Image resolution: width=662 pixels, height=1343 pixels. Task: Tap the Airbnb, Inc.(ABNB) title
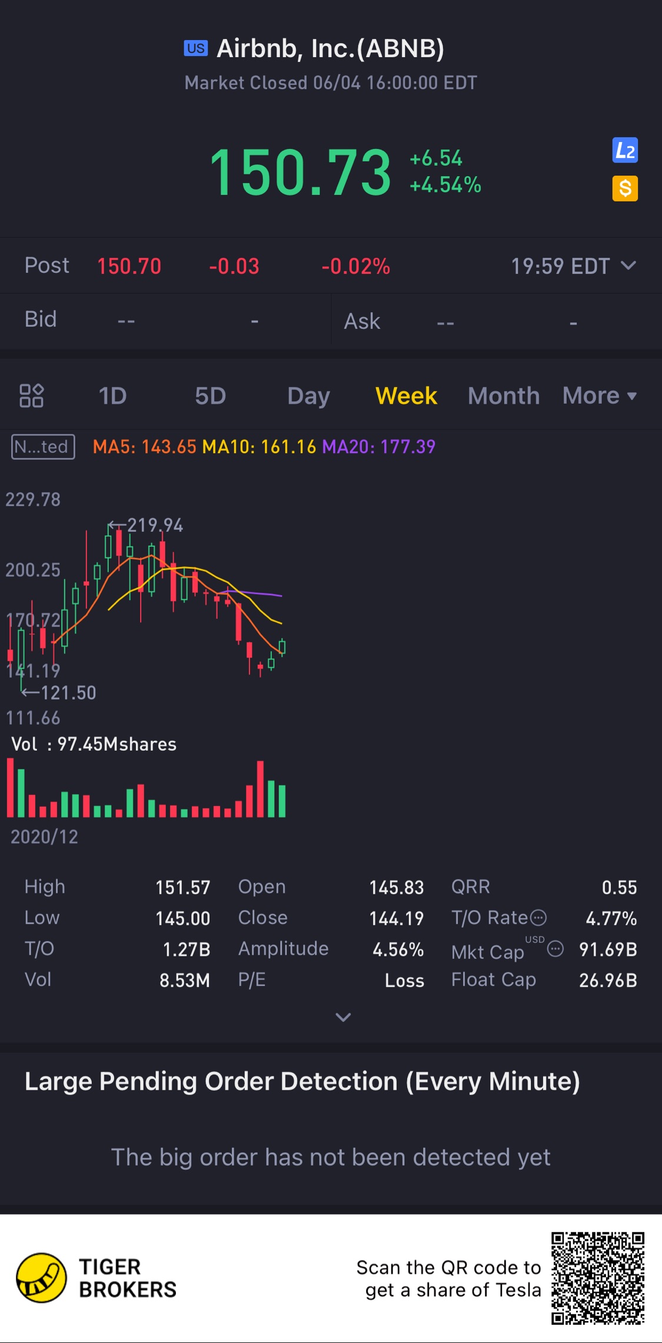330,48
